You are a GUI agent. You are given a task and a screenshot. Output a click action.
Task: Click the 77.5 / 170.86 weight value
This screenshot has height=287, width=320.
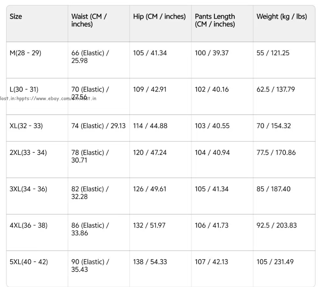coord(276,153)
